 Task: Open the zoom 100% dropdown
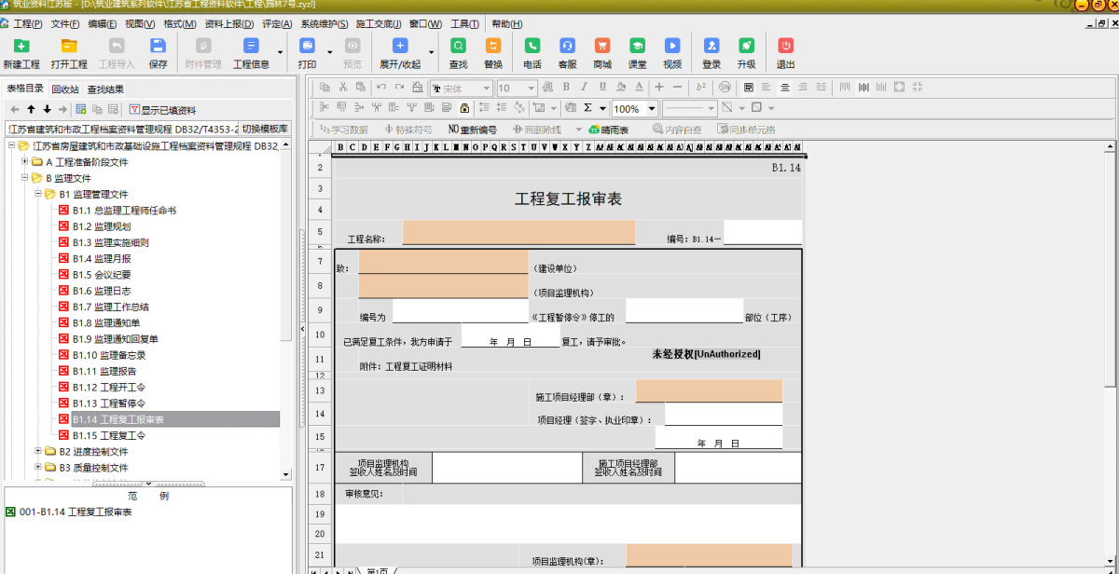coord(652,109)
